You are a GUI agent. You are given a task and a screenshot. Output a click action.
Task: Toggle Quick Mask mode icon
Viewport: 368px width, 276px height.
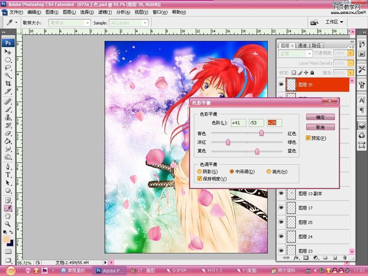point(8,251)
